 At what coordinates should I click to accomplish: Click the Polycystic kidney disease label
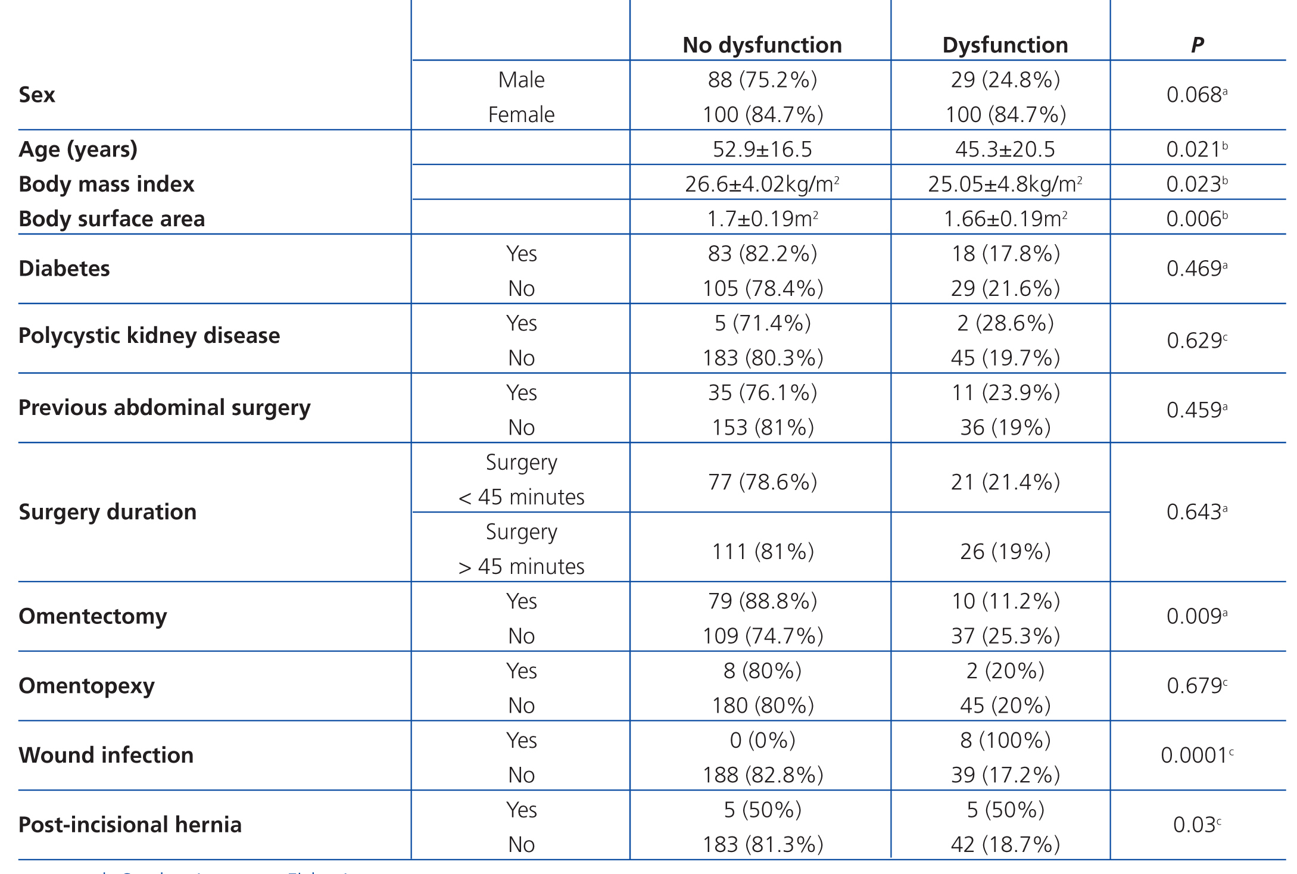(x=149, y=336)
